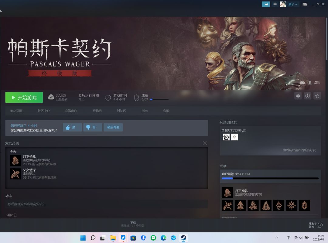This screenshot has width=328, height=243.
Task: Open Task View in taskbar
Action: tap(103, 238)
